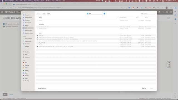
Task: Go forward in file dialog navigation
Action: 40,14
